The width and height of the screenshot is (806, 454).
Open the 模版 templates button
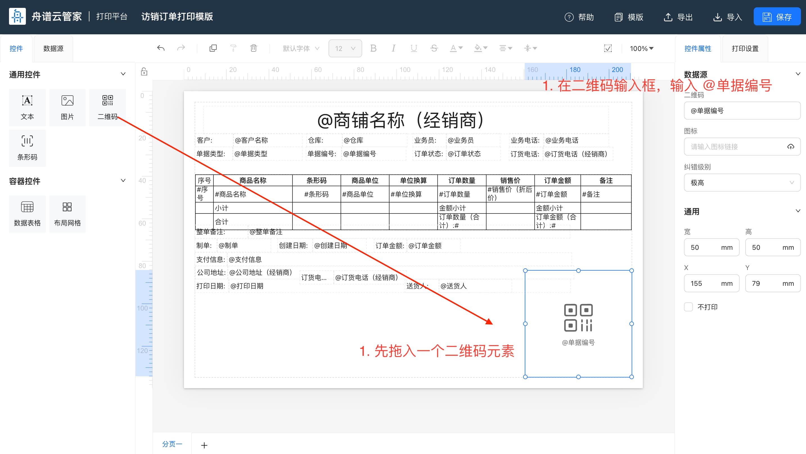tap(629, 17)
